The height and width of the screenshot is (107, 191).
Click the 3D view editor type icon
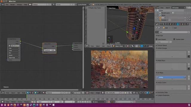click(x=87, y=46)
